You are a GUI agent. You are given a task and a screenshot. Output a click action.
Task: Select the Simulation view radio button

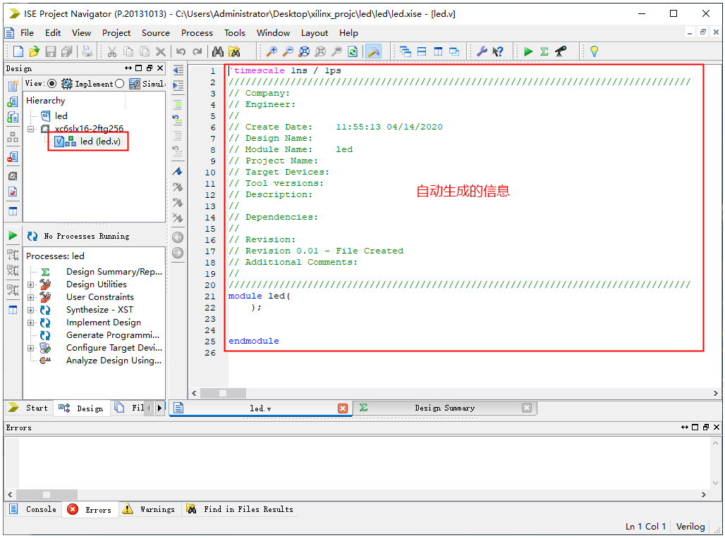pyautogui.click(x=119, y=84)
